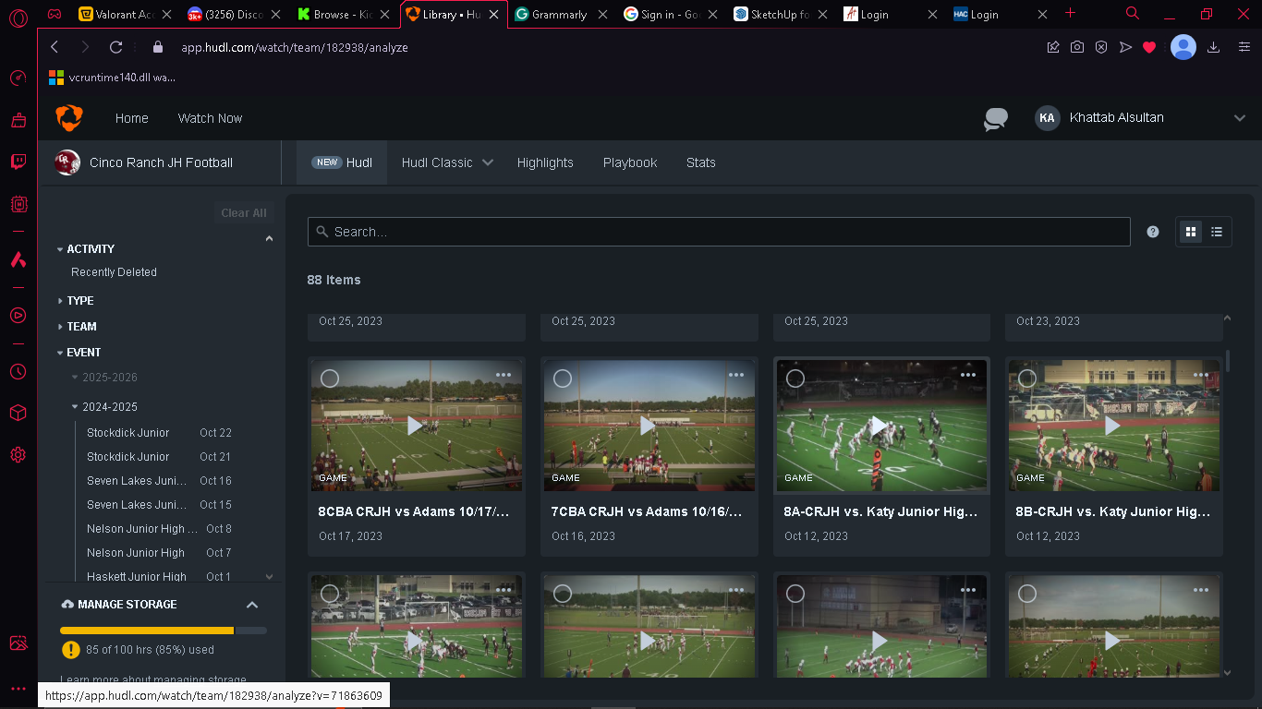Open options menu for 8A-CRJH vs. Katy Junior
1262x709 pixels.
[x=968, y=375]
